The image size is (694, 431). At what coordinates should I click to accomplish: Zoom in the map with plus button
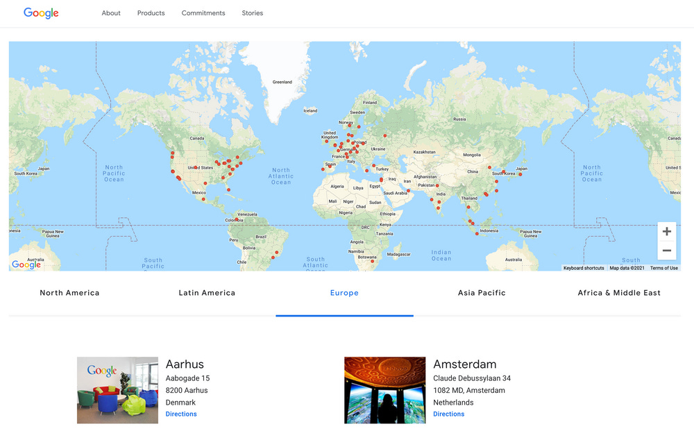coord(666,231)
